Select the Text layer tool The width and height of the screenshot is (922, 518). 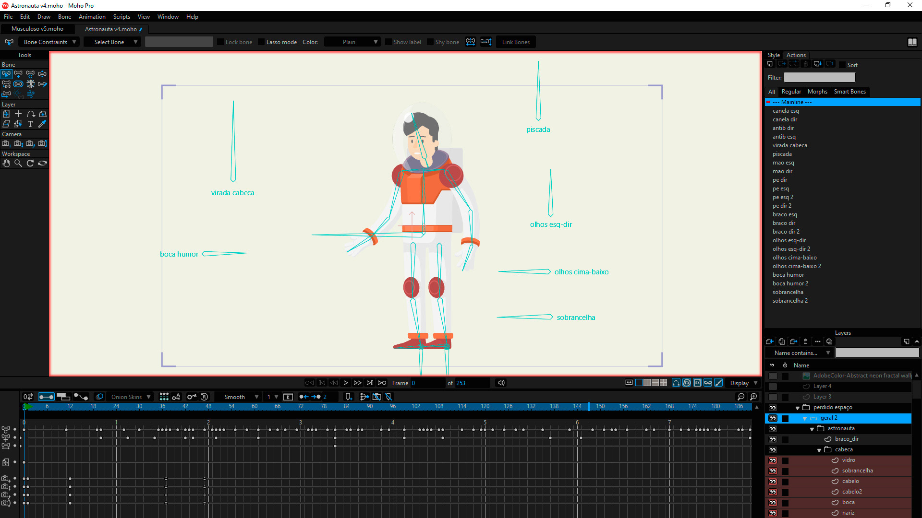[x=30, y=124]
